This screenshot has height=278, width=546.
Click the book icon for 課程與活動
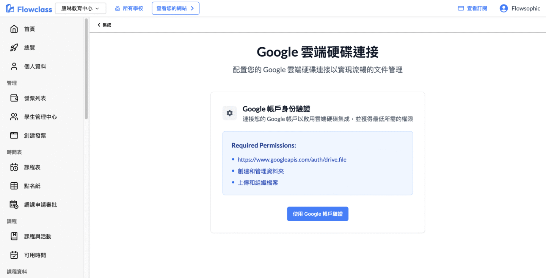coord(14,236)
